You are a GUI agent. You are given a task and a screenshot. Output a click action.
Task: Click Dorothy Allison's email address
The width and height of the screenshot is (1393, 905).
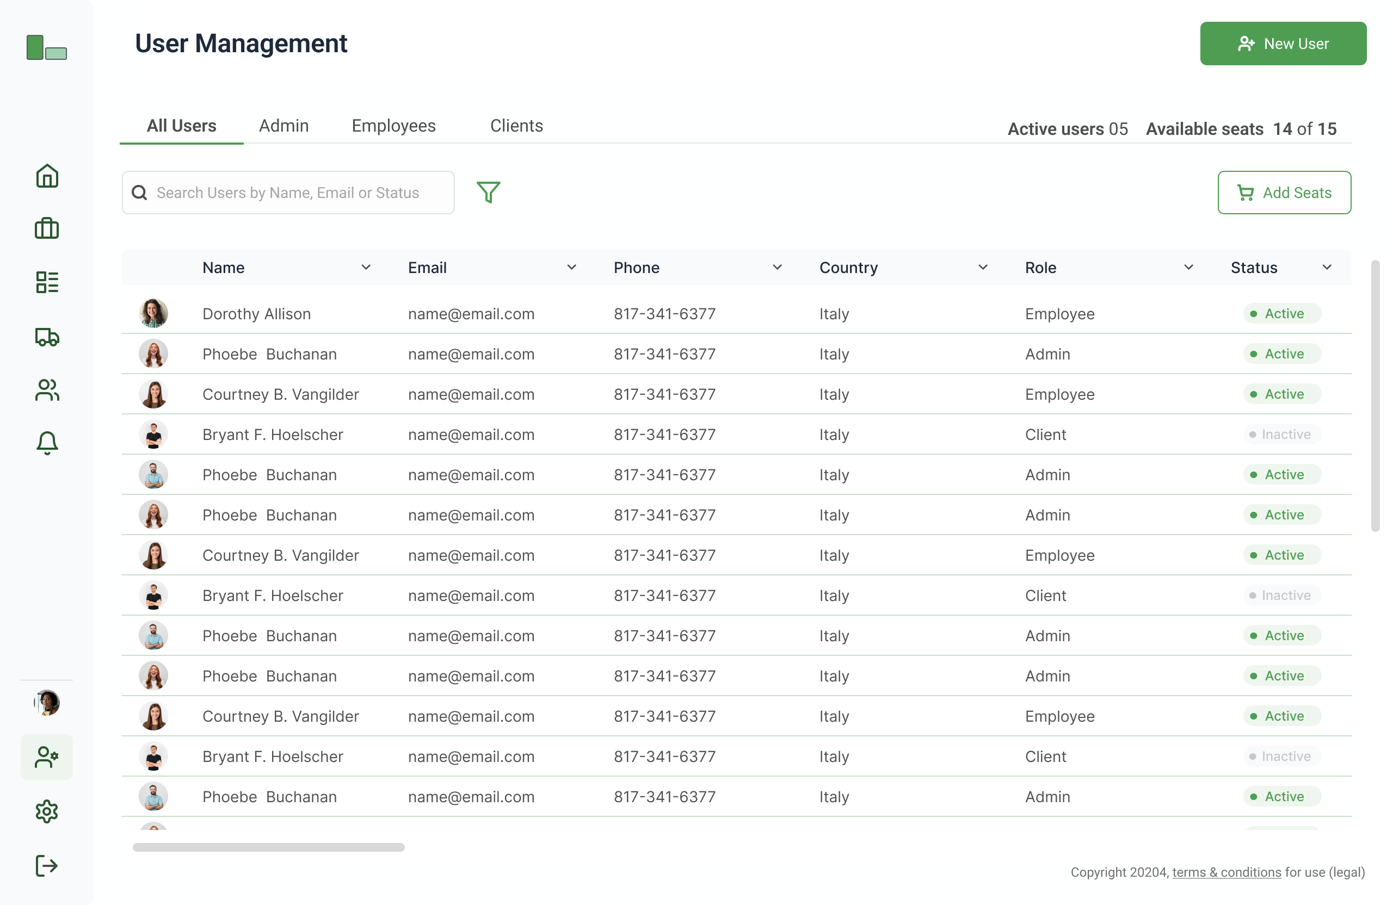(x=471, y=314)
